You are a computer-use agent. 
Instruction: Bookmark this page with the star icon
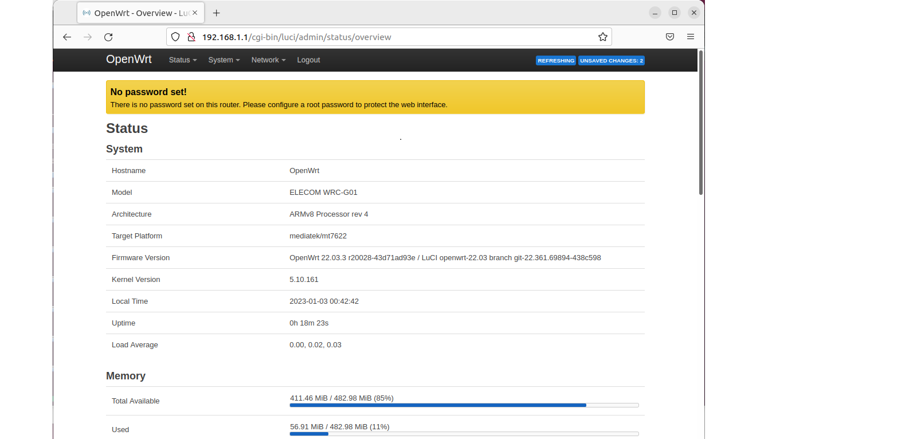point(603,37)
